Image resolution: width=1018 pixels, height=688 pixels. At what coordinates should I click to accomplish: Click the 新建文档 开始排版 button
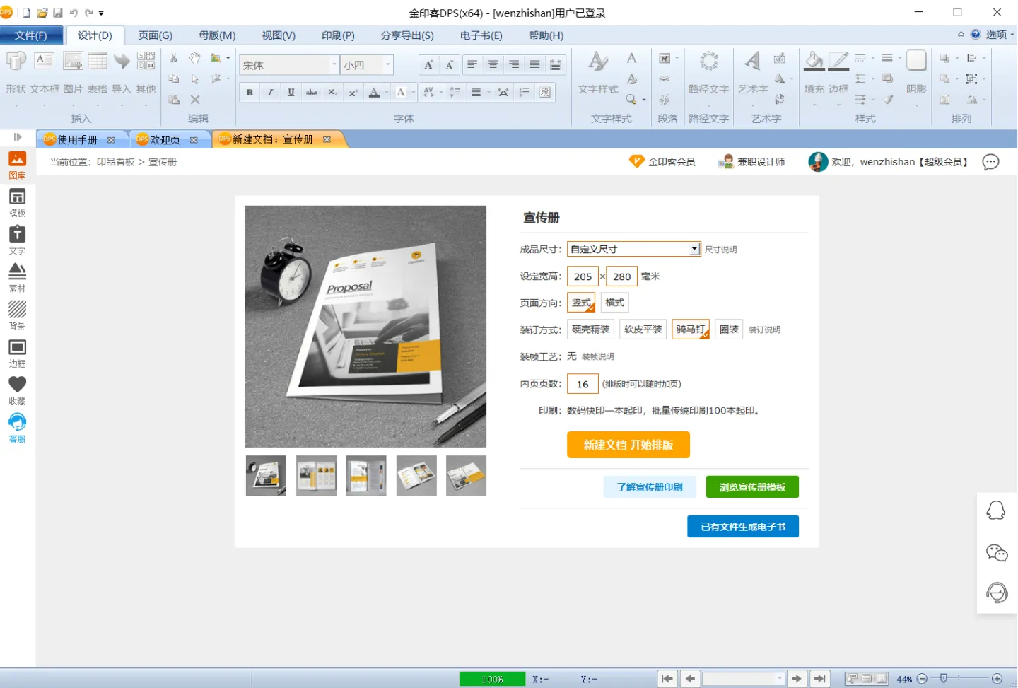tap(628, 445)
